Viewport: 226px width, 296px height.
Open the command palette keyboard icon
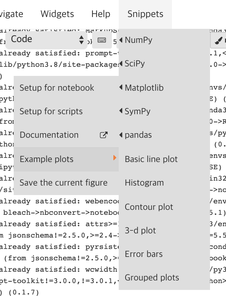click(x=102, y=40)
